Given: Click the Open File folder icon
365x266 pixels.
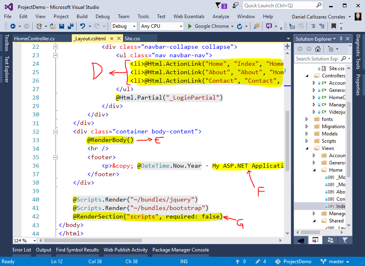Looking at the screenshot, I should [x=53, y=26].
